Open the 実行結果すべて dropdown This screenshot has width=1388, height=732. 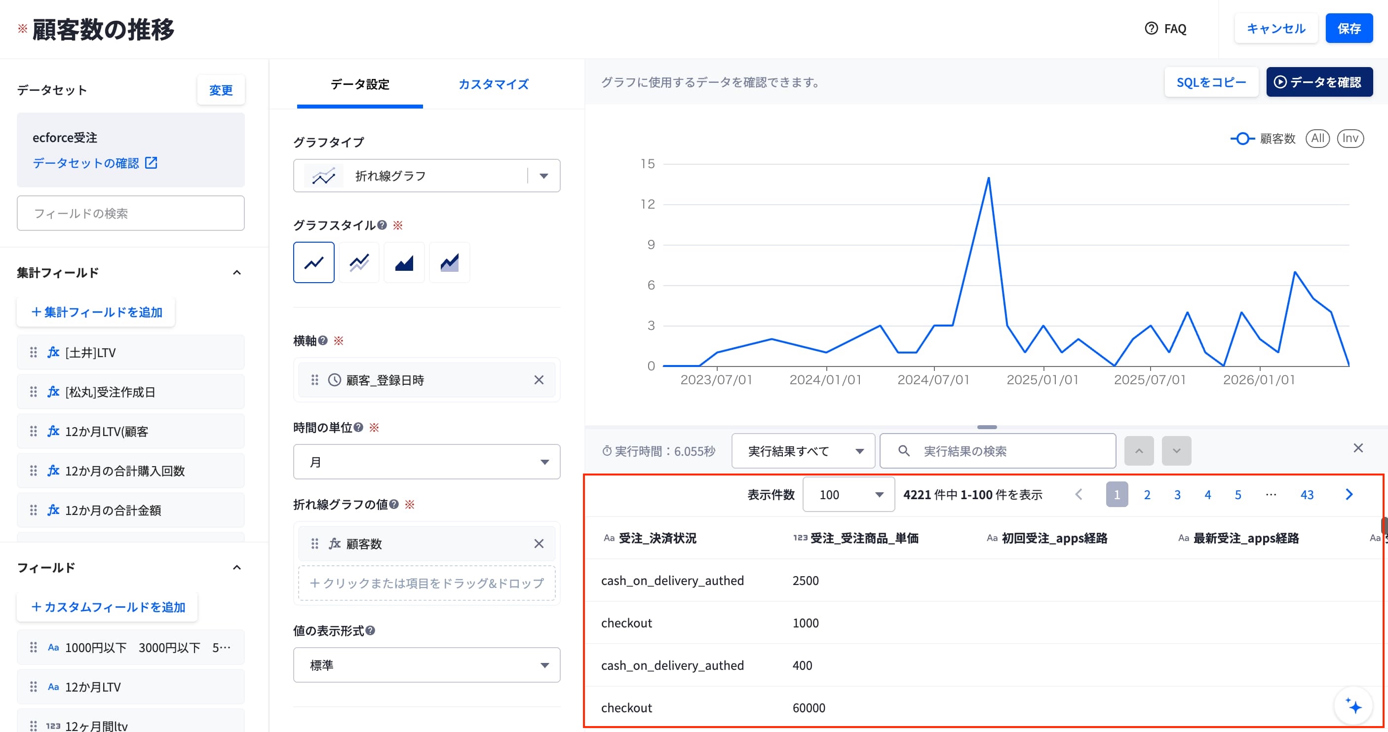pos(803,451)
